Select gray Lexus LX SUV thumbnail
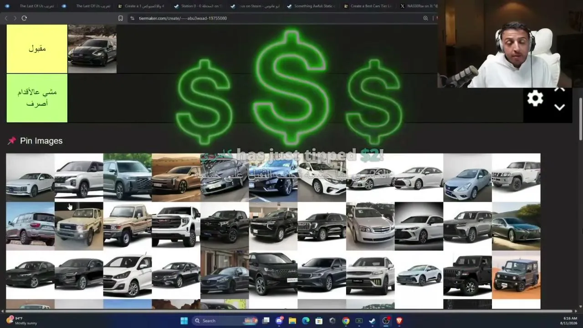 467,226
